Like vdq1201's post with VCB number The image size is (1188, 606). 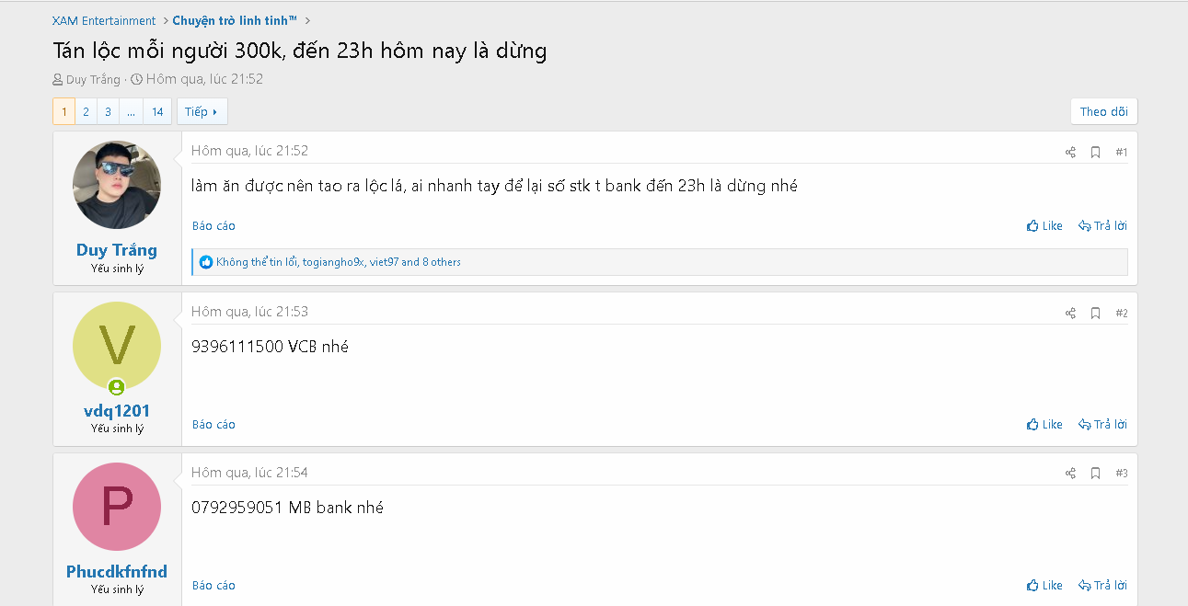point(1044,425)
